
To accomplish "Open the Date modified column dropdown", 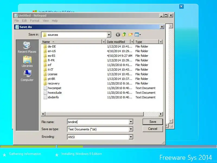I will pos(132,42).
